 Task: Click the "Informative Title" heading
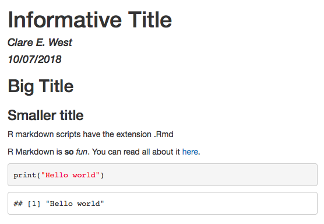90,20
